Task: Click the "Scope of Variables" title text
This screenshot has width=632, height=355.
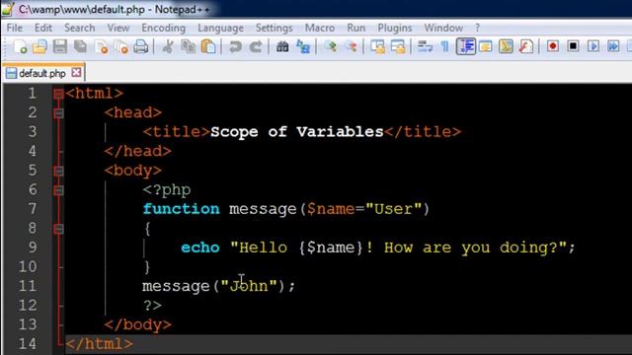Action: tap(296, 132)
